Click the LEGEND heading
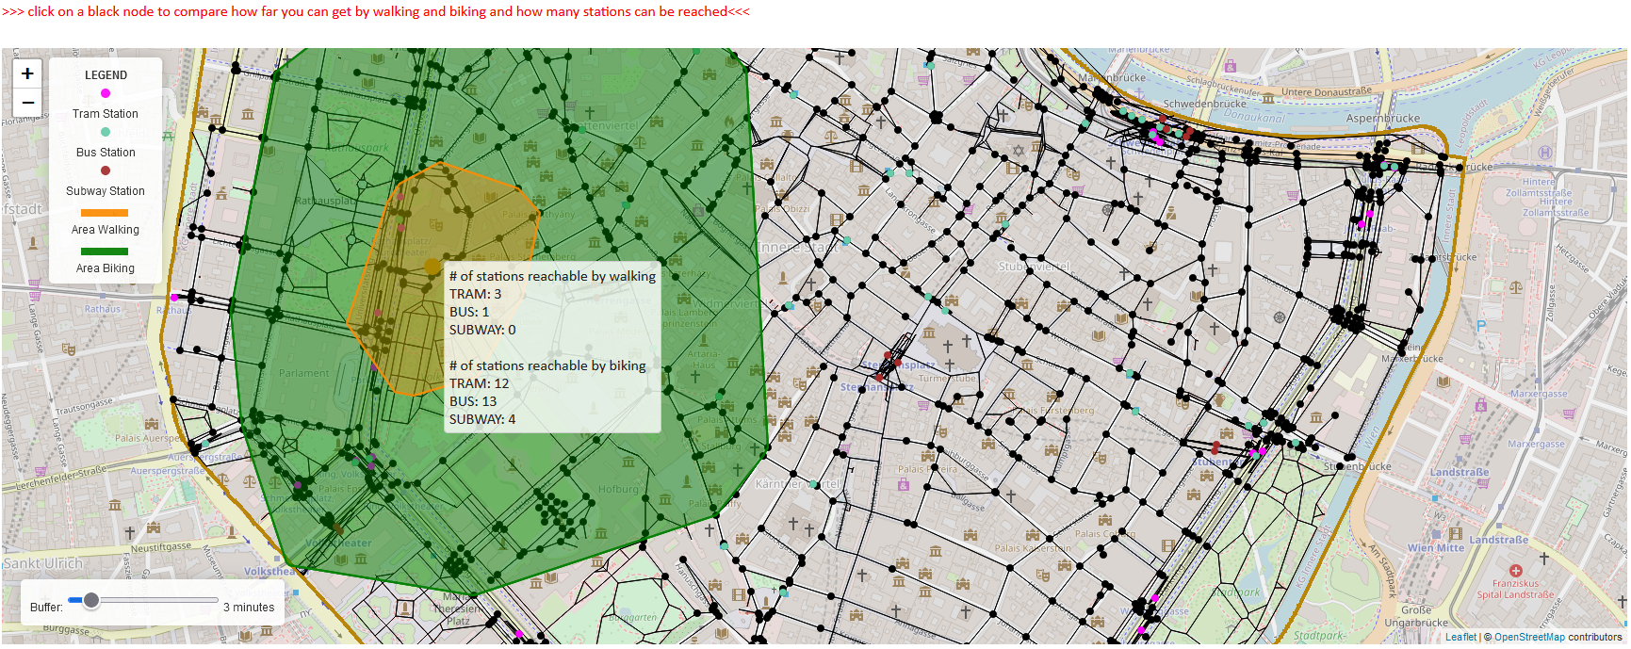 (x=106, y=75)
